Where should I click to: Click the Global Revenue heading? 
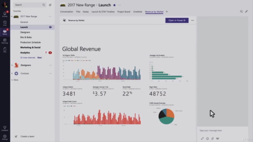click(x=81, y=49)
